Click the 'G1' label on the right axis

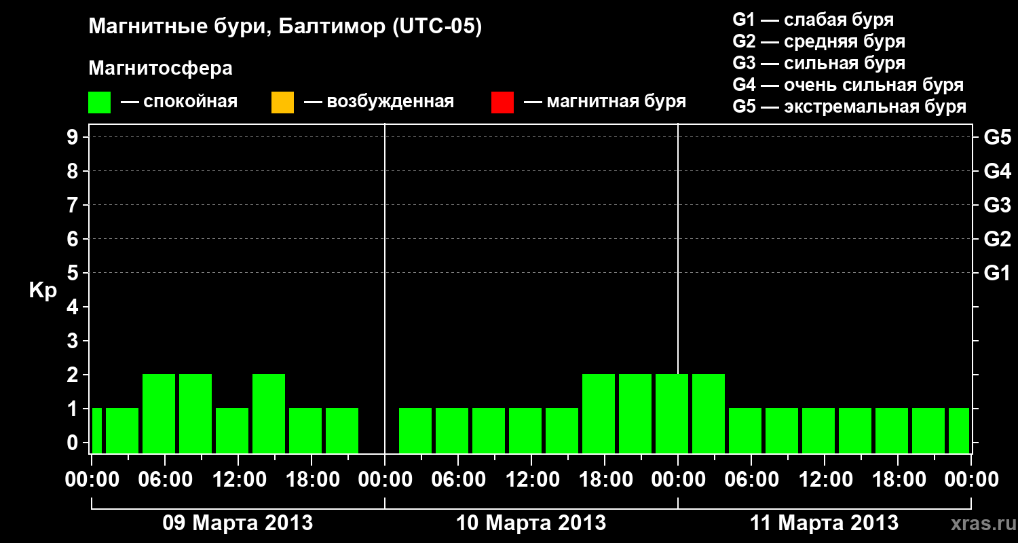point(998,273)
